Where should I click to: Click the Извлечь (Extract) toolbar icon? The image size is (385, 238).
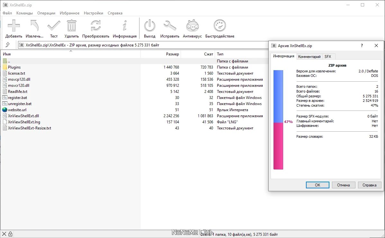[34, 26]
